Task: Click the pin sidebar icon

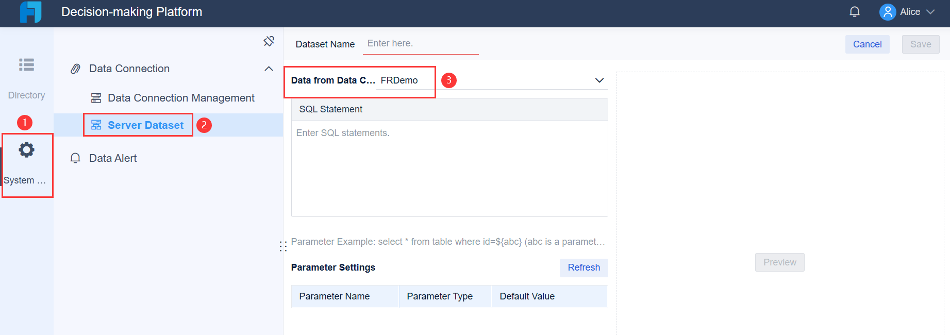Action: (x=269, y=41)
